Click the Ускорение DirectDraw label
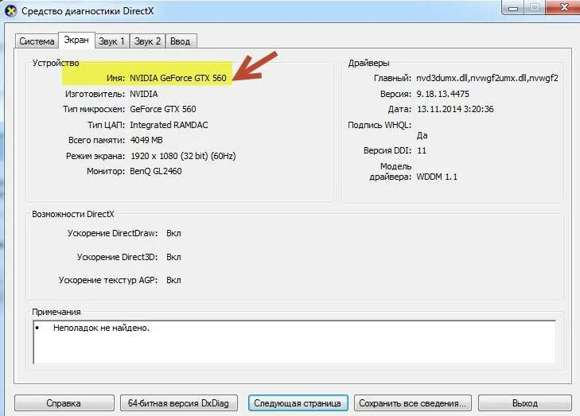Image resolution: width=580 pixels, height=416 pixels. pyautogui.click(x=112, y=233)
